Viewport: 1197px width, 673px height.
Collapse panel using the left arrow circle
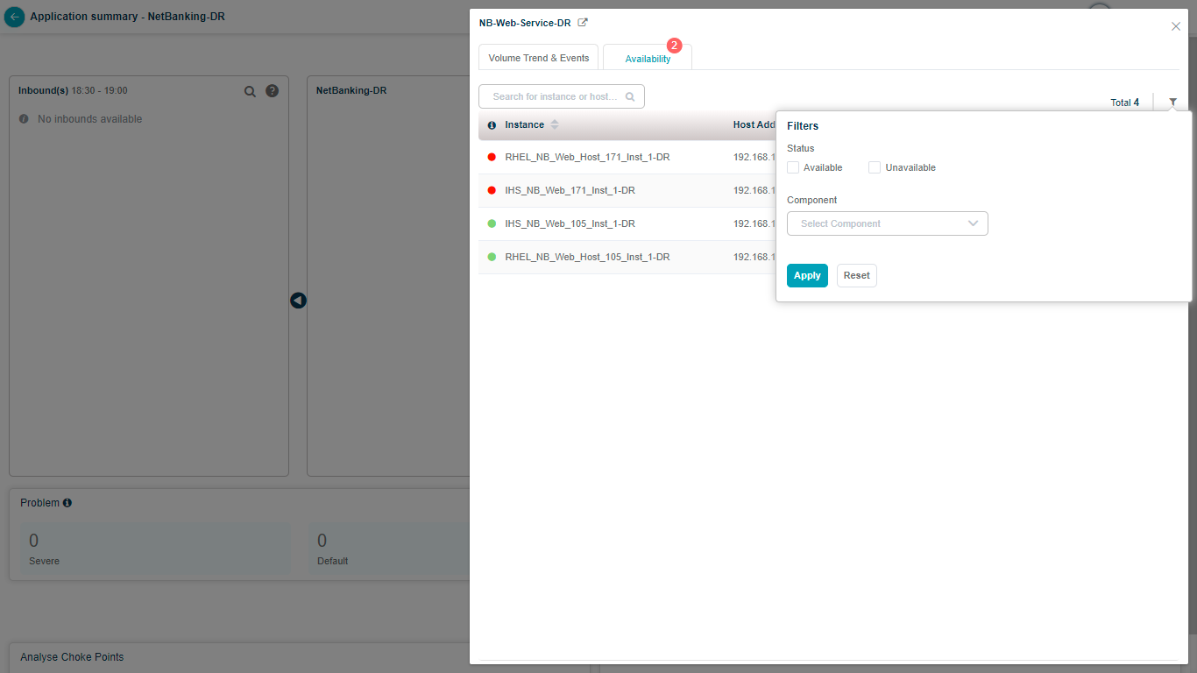(298, 301)
